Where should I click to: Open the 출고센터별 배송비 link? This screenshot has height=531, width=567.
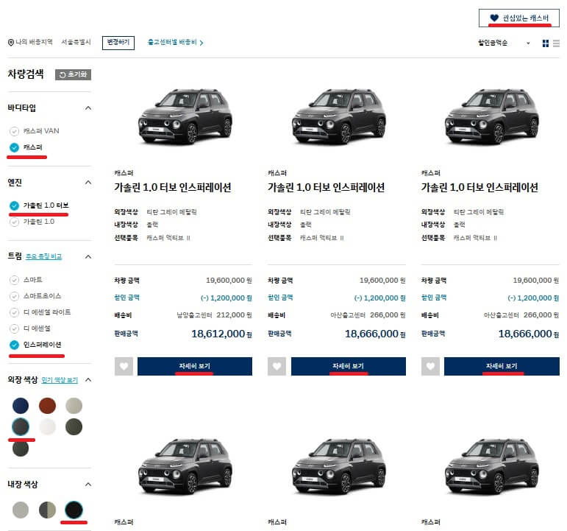[175, 43]
